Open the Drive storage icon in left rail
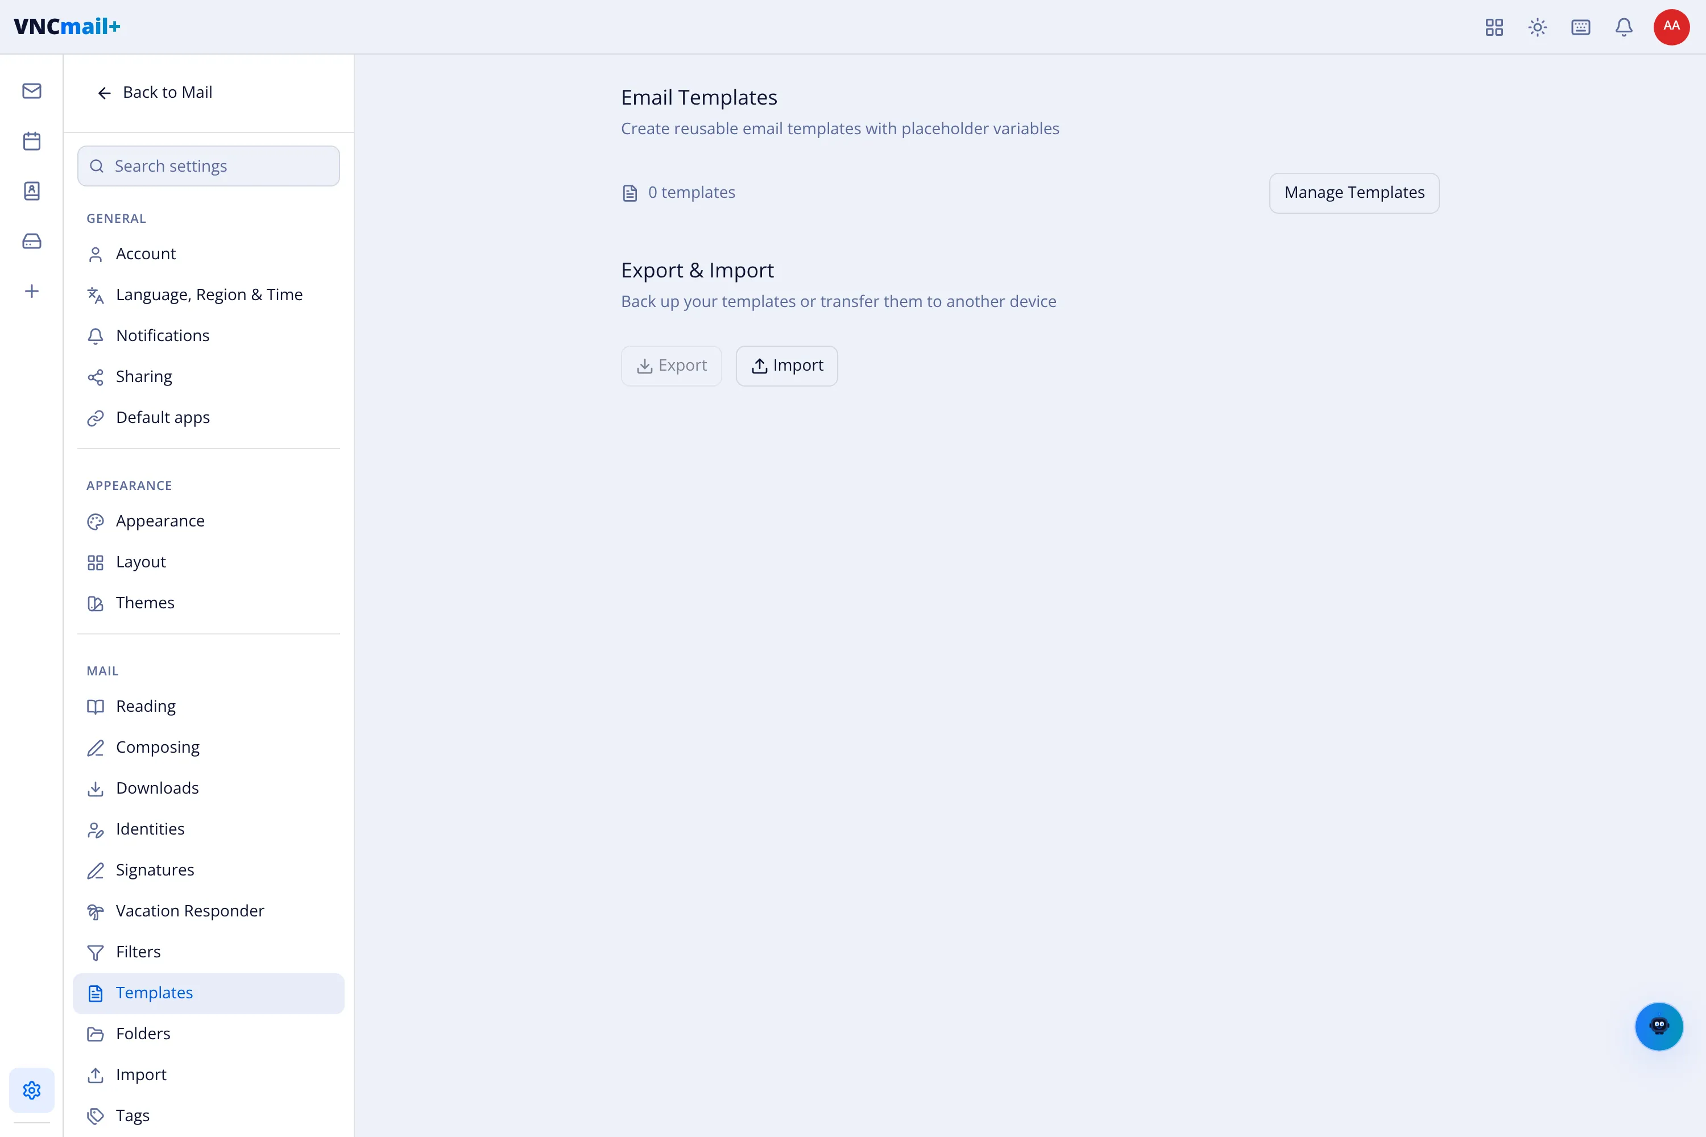1706x1137 pixels. click(32, 242)
